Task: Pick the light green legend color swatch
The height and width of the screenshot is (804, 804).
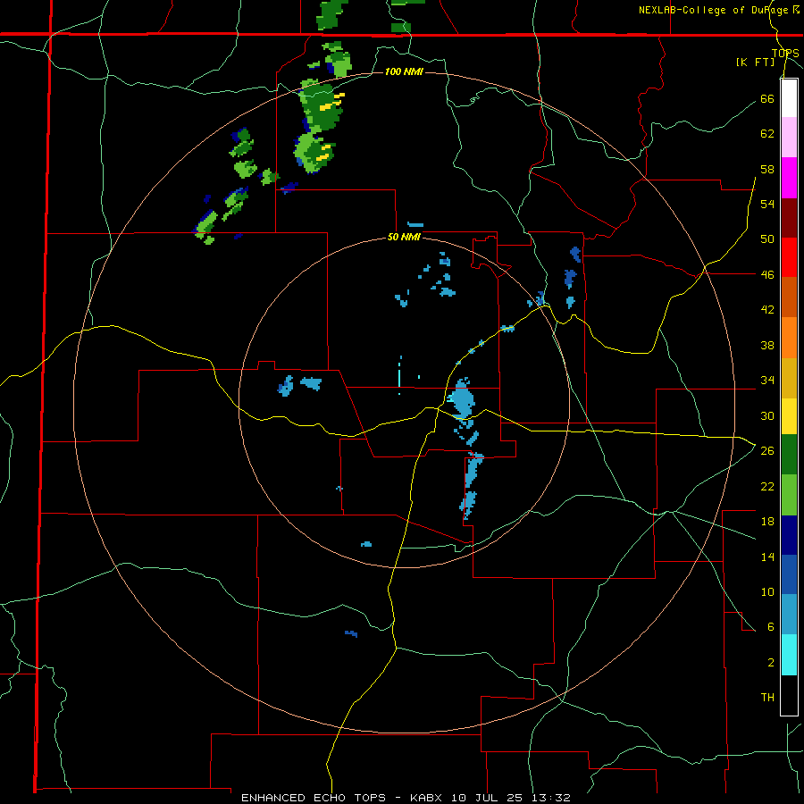Action: click(x=789, y=495)
